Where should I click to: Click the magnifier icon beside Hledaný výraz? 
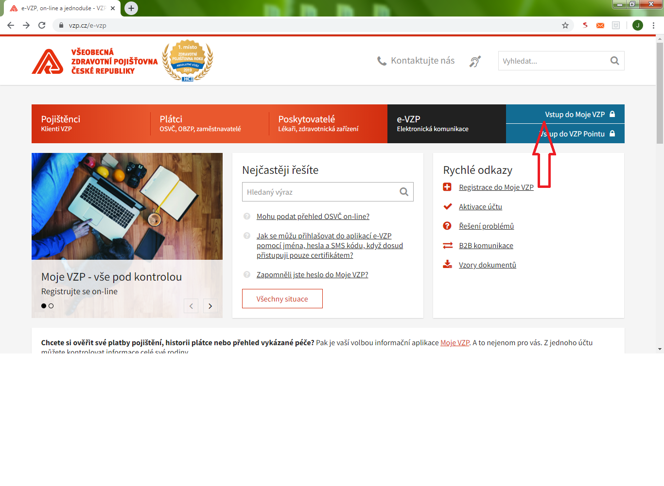click(403, 192)
